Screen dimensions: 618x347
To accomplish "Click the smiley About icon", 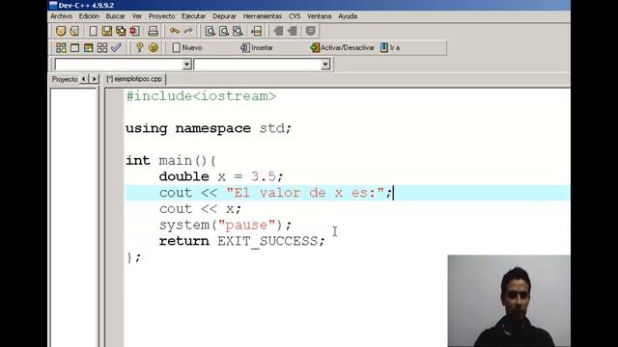I will tap(154, 47).
